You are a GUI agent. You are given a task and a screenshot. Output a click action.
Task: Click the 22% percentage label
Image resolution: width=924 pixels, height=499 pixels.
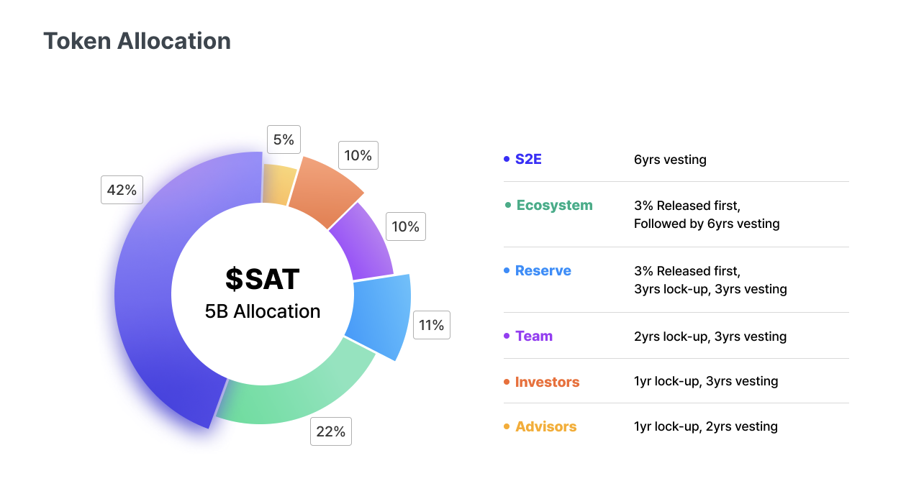coord(331,431)
